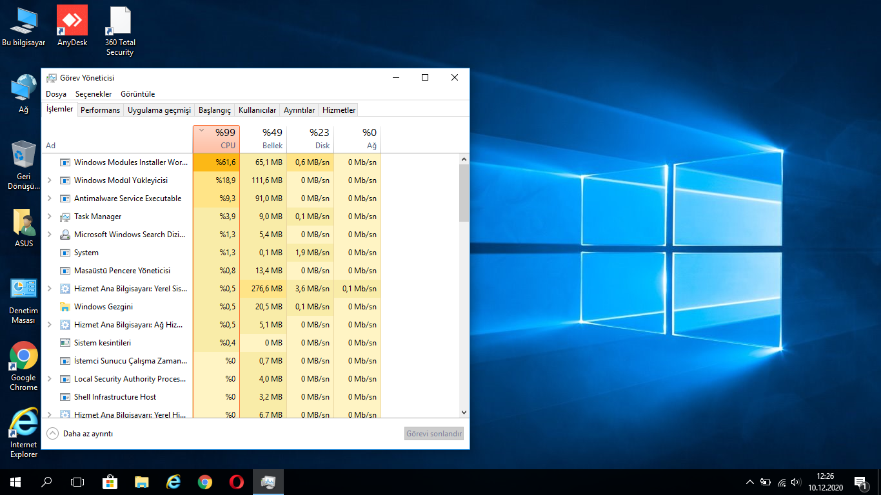Launch Chrome from the taskbar
Viewport: 881px width, 495px height.
point(204,481)
